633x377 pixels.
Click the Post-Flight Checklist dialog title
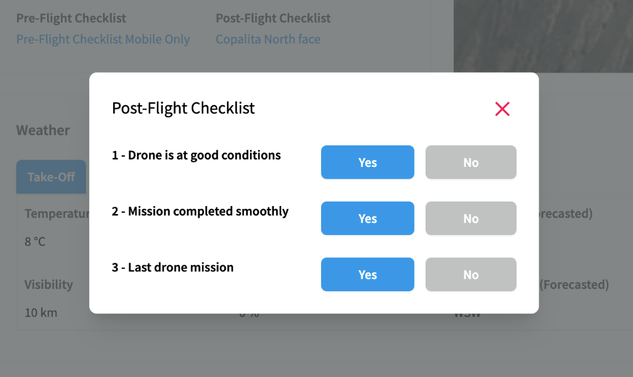point(184,108)
